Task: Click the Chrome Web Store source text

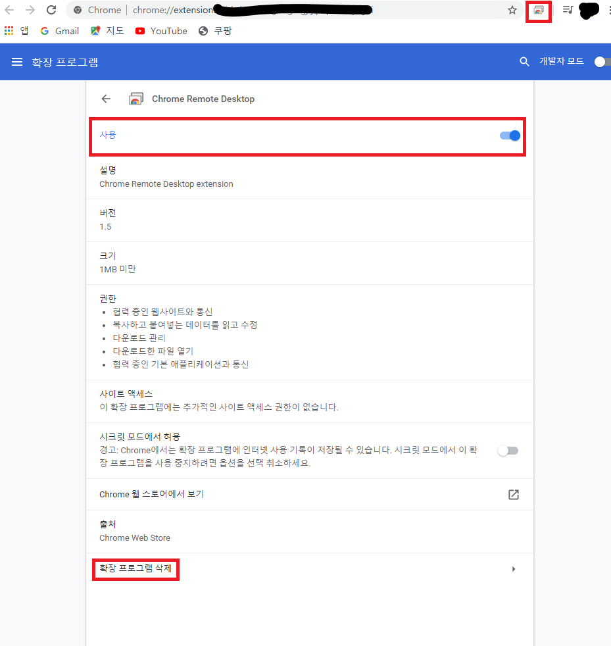Action: pyautogui.click(x=135, y=538)
